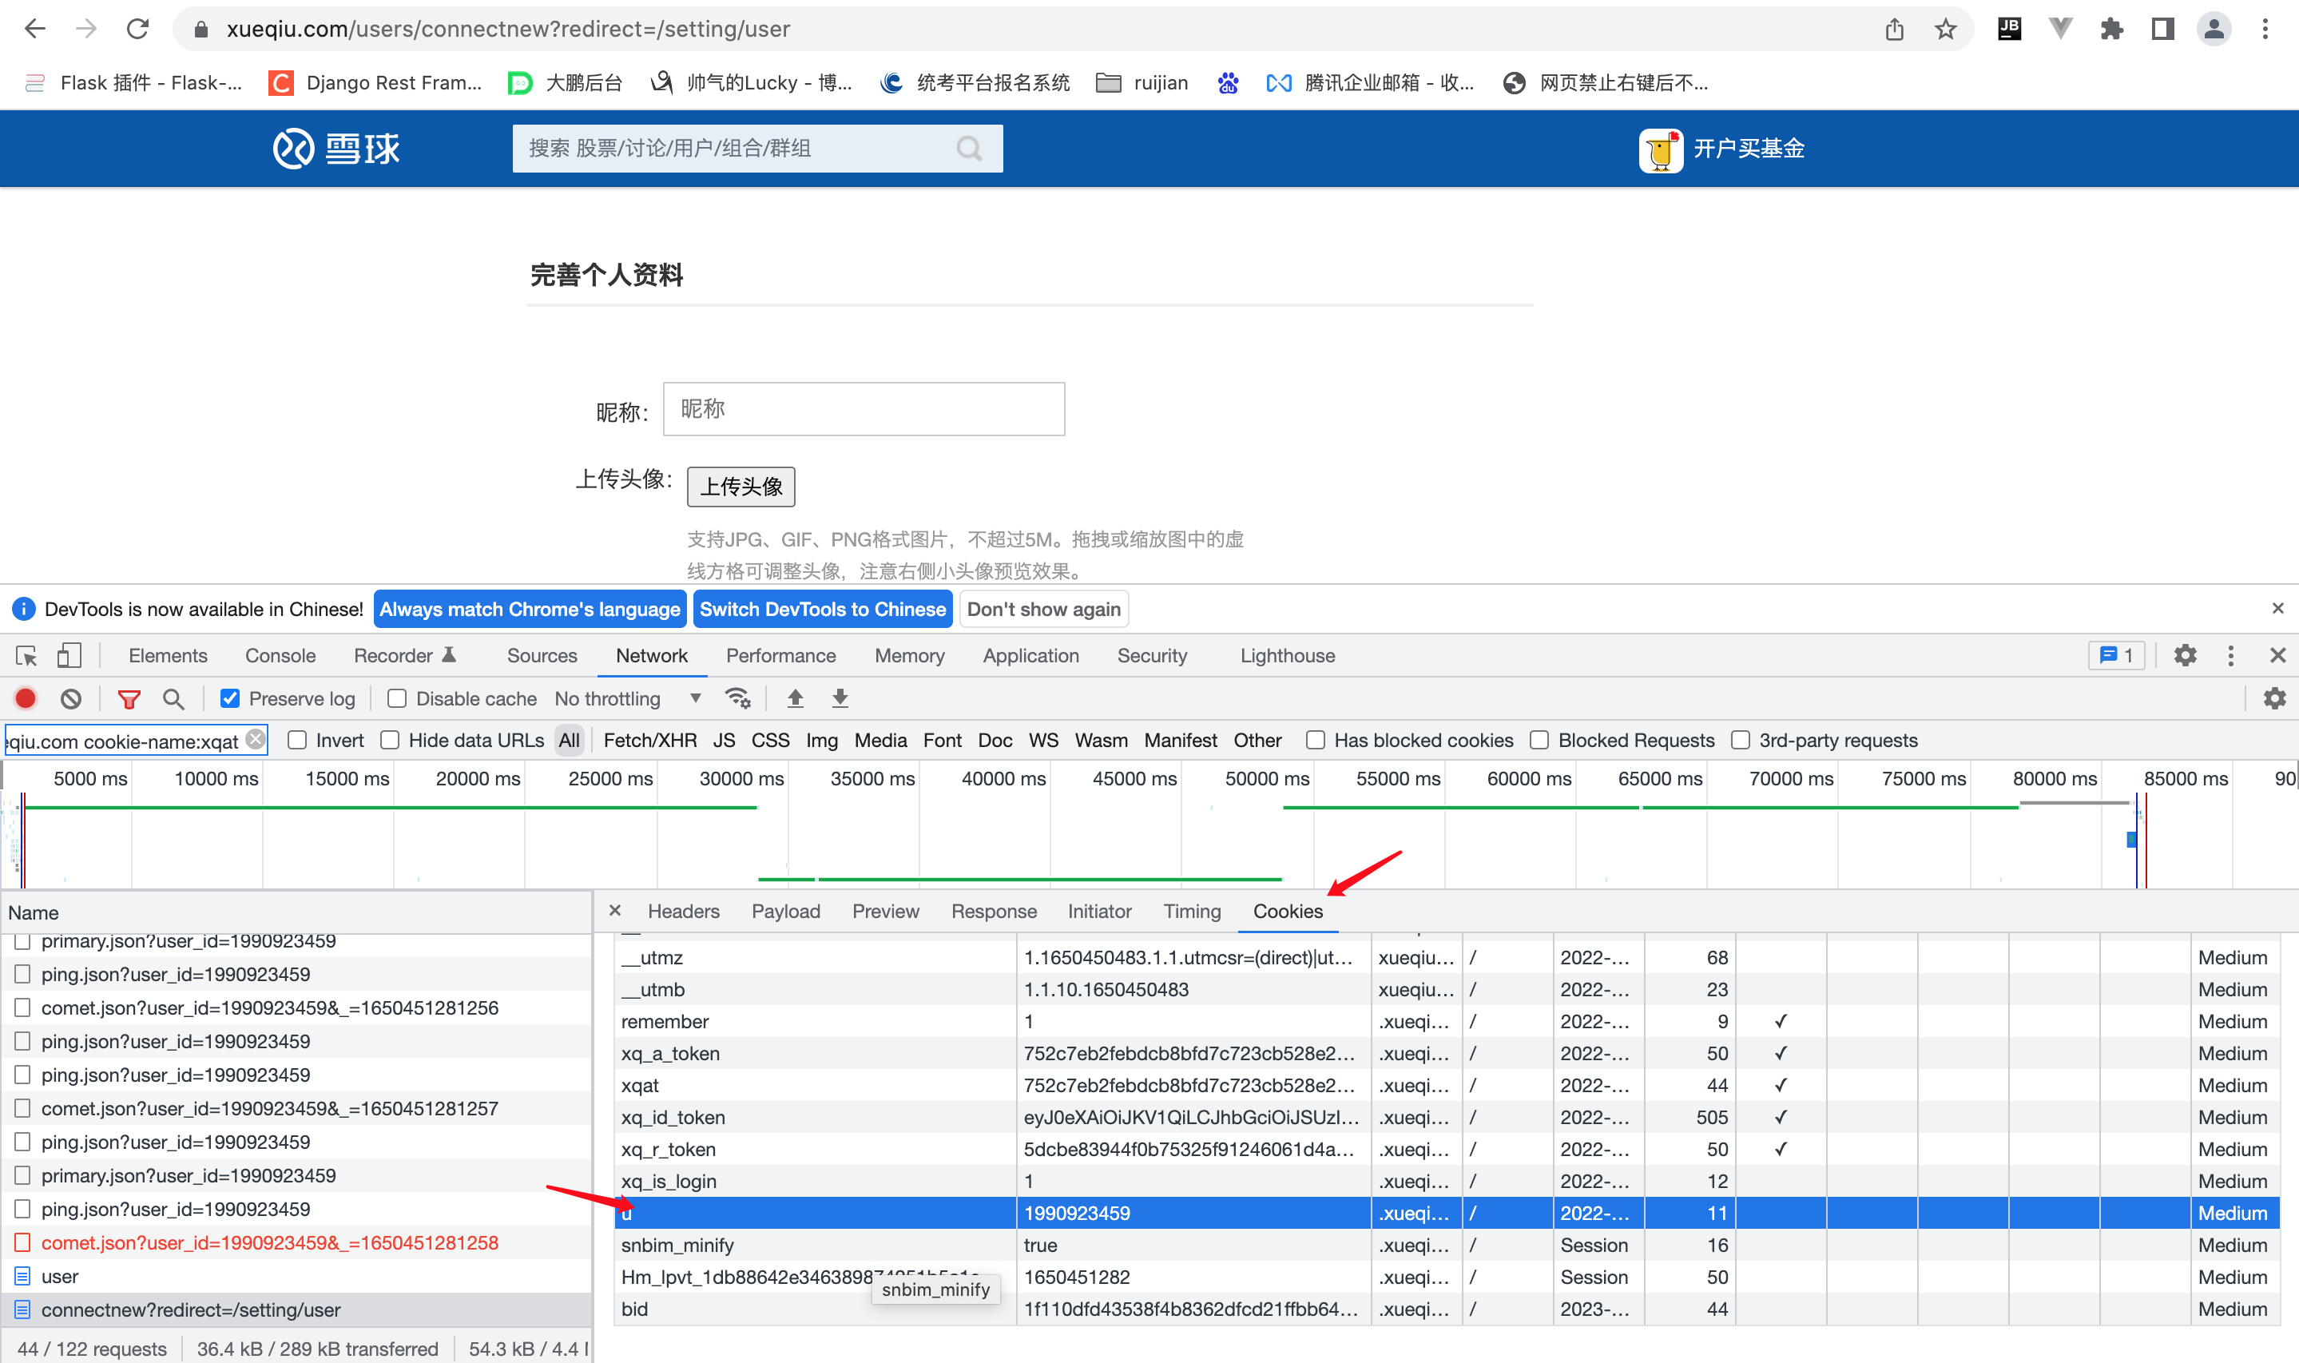Check Has blocked cookies checkbox
The image size is (2299, 1363).
(x=1316, y=741)
